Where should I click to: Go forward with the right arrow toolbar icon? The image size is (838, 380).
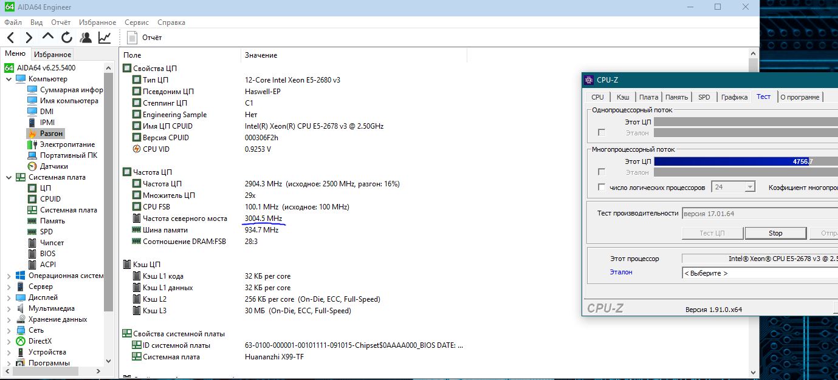click(29, 38)
